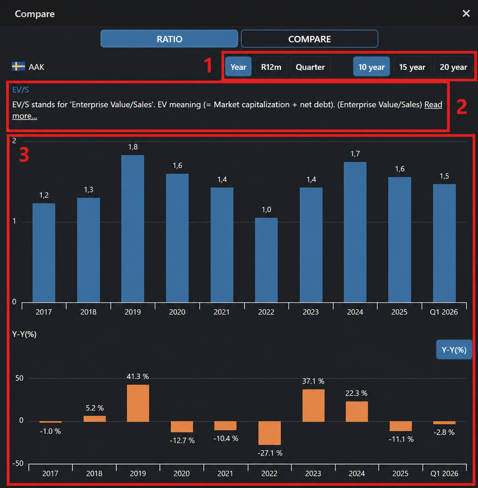Click the 2024 blue bar labeled 1,7
The image size is (478, 488).
355,232
